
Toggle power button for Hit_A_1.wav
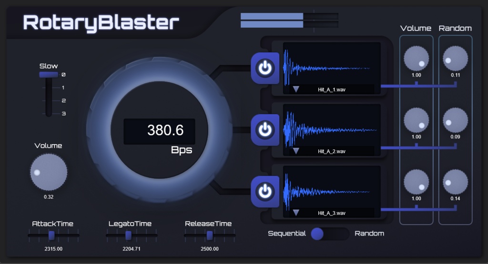(265, 68)
